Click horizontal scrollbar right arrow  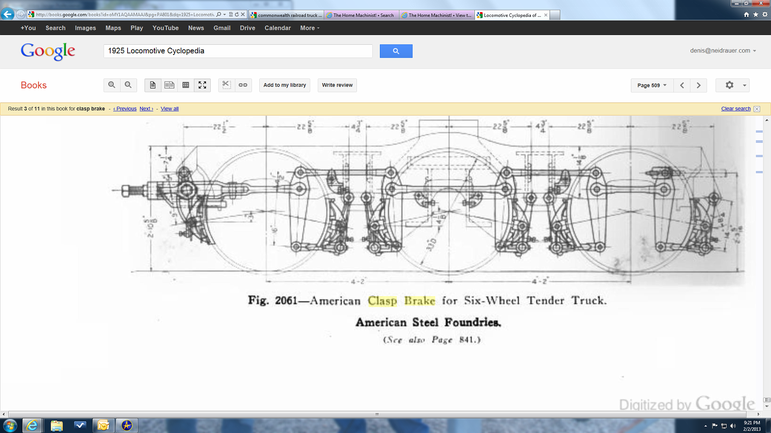(x=758, y=414)
